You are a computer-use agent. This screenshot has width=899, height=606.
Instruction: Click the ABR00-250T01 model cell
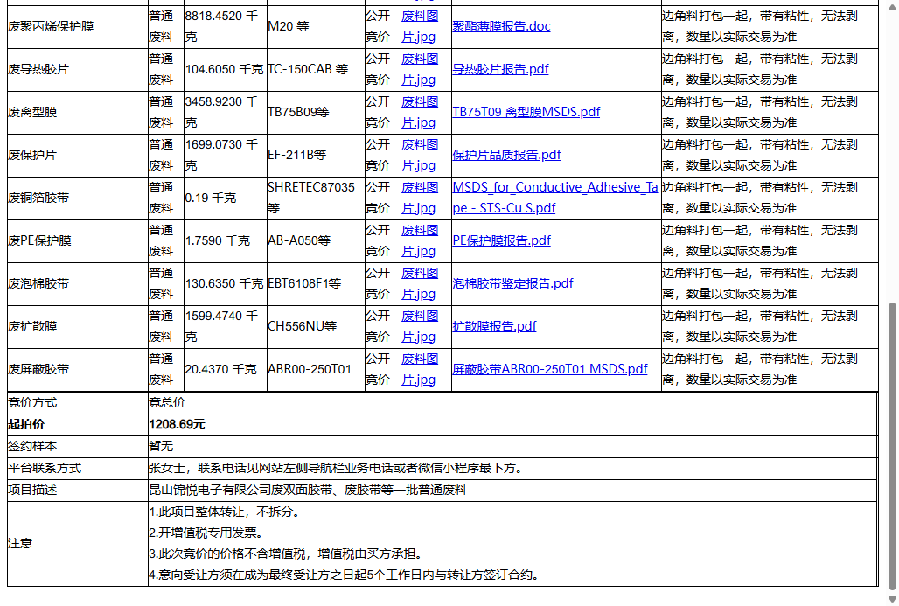coord(316,369)
